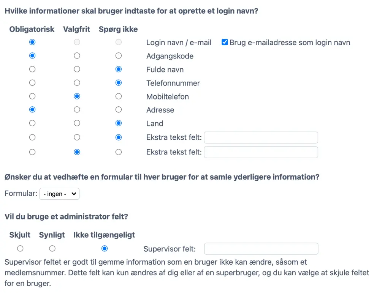
Task: Select Obligatorisk for Mobiltelefon
Action: click(x=32, y=96)
